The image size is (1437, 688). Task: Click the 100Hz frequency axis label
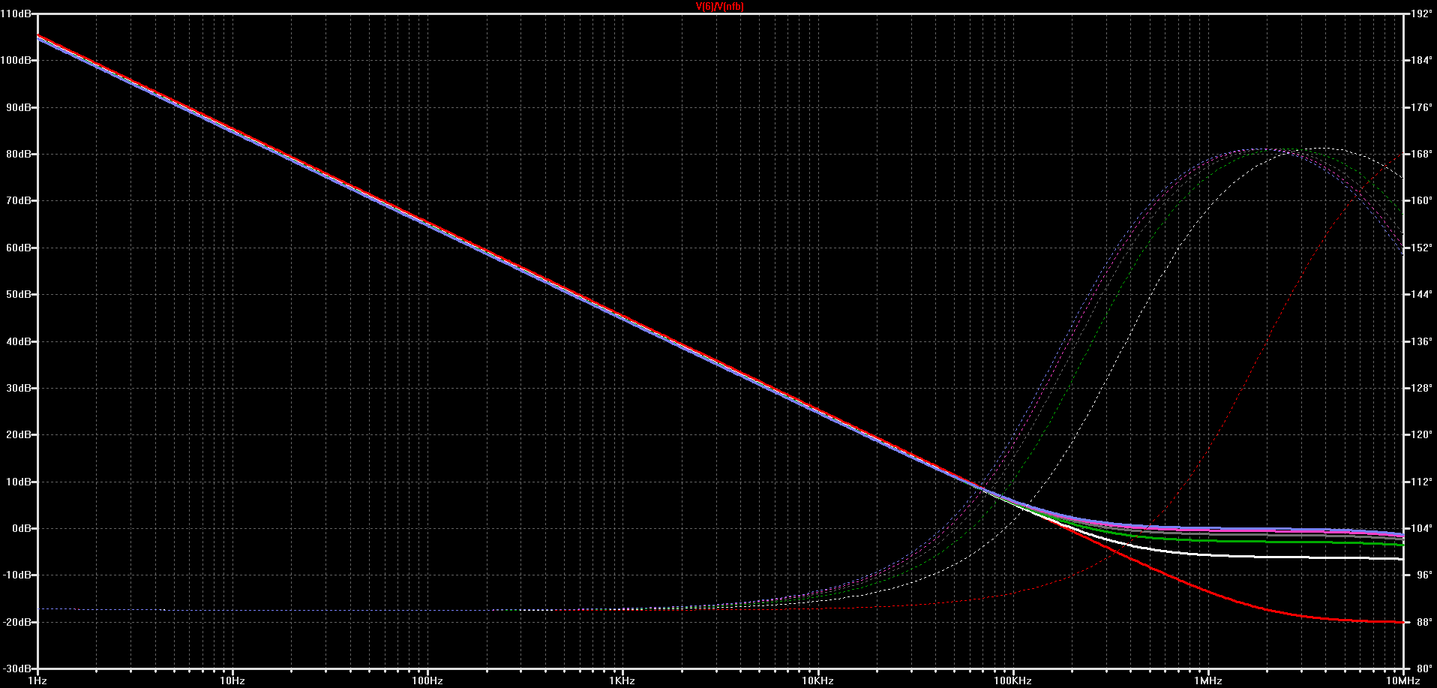[427, 680]
